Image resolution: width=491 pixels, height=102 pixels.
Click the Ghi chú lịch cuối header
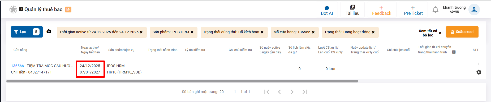click(x=399, y=50)
